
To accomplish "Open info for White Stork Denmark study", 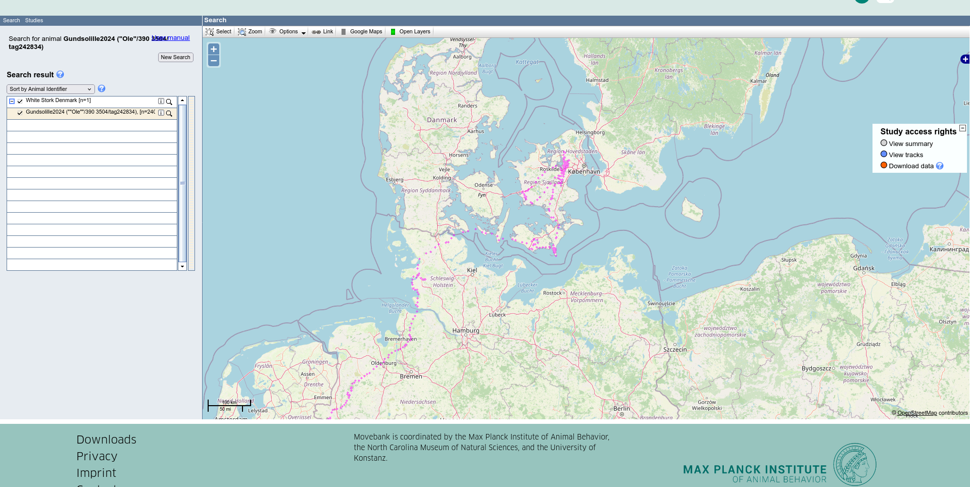I will pyautogui.click(x=161, y=102).
